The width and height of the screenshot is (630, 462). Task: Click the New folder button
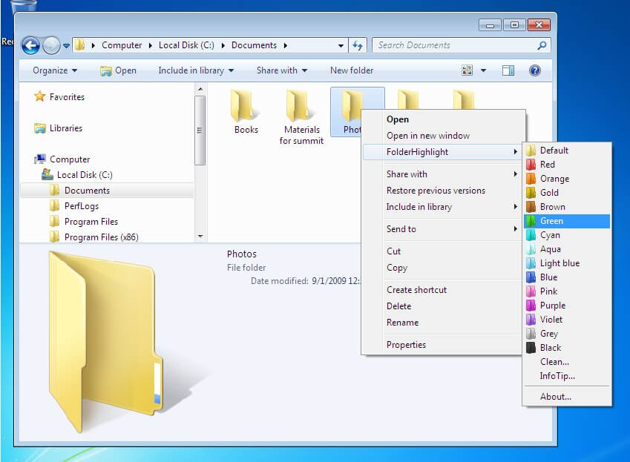[352, 70]
